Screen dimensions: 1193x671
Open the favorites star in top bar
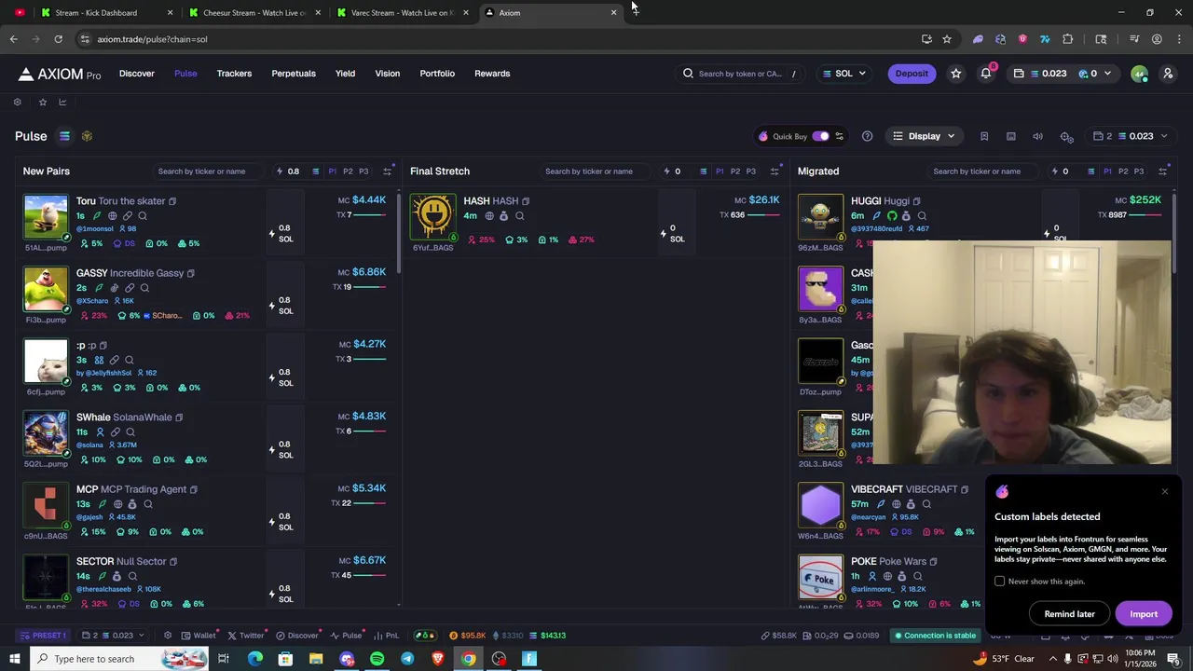[955, 74]
